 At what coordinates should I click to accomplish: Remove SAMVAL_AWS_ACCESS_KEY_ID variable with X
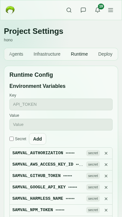coord(106,165)
